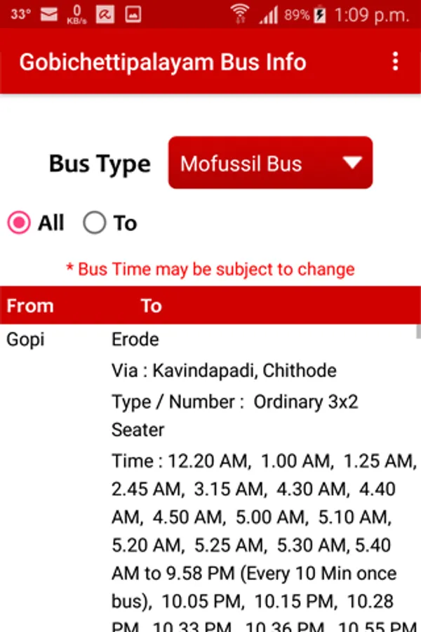Tap the Wi-Fi status icon
The image size is (421, 632).
tap(240, 14)
